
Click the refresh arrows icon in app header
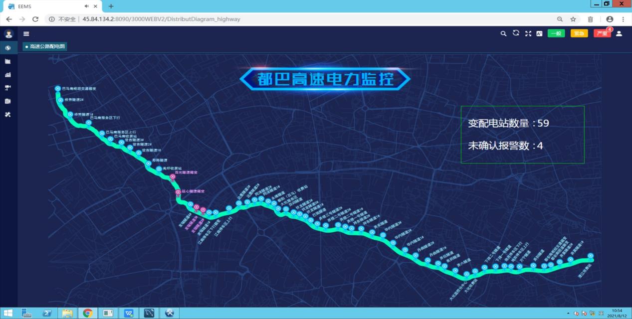516,33
